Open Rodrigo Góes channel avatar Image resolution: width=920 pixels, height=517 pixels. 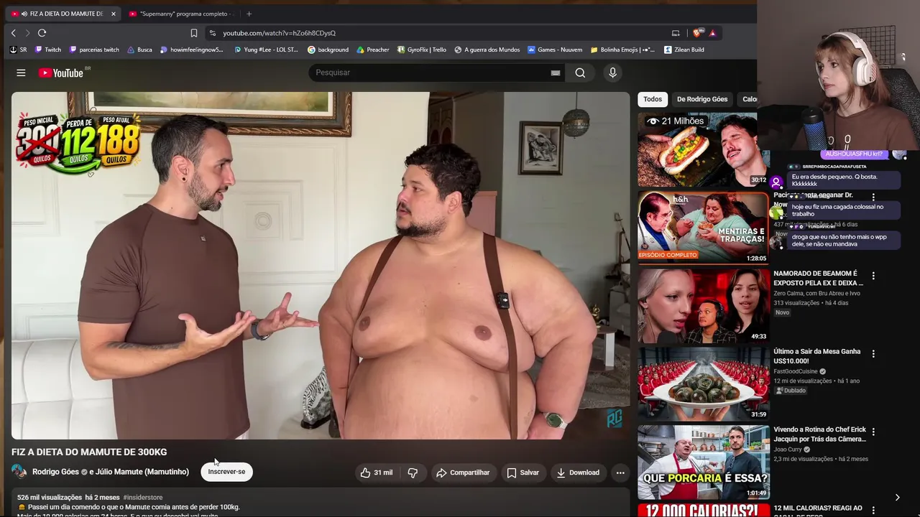(19, 472)
